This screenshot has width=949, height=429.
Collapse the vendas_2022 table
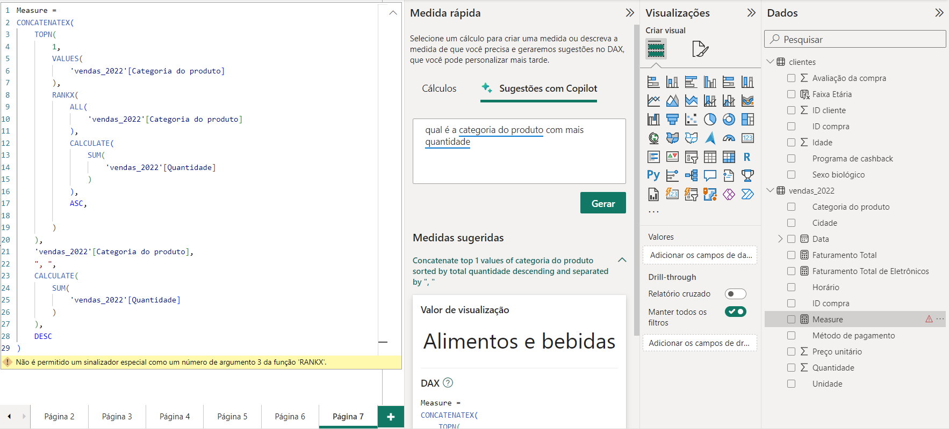(x=770, y=190)
